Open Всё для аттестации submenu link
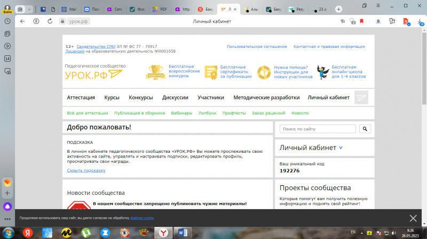Image resolution: width=427 pixels, height=239 pixels. click(88, 113)
